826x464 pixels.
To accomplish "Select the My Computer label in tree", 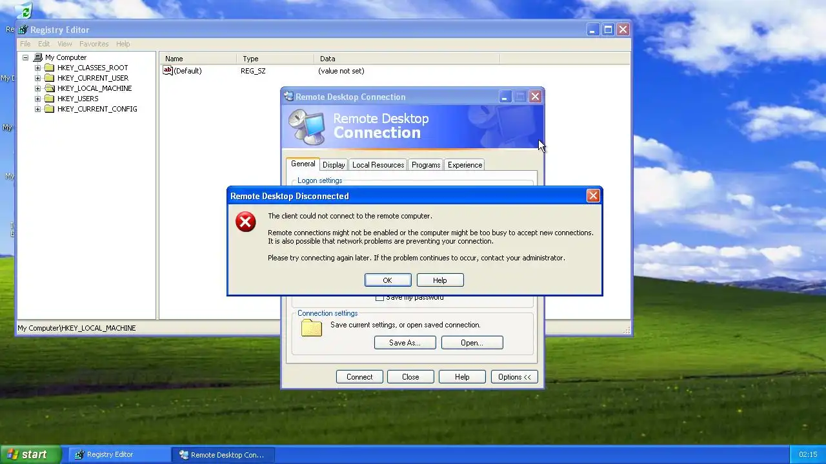I will tap(66, 57).
